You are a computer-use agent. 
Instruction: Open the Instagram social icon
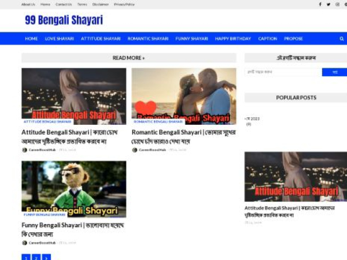(337, 4)
